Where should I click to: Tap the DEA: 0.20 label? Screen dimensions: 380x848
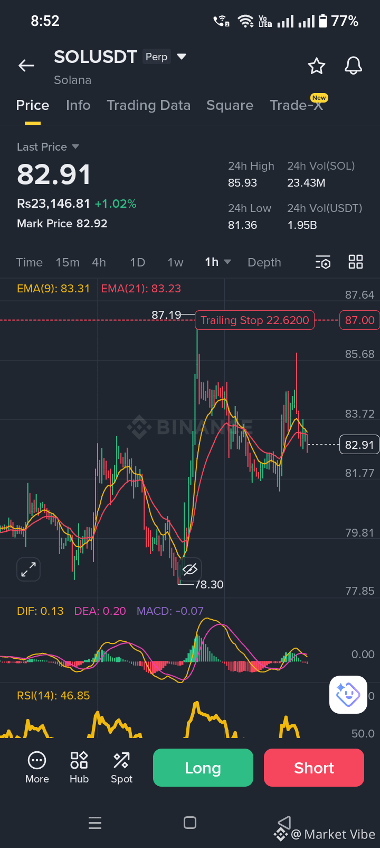tap(100, 611)
